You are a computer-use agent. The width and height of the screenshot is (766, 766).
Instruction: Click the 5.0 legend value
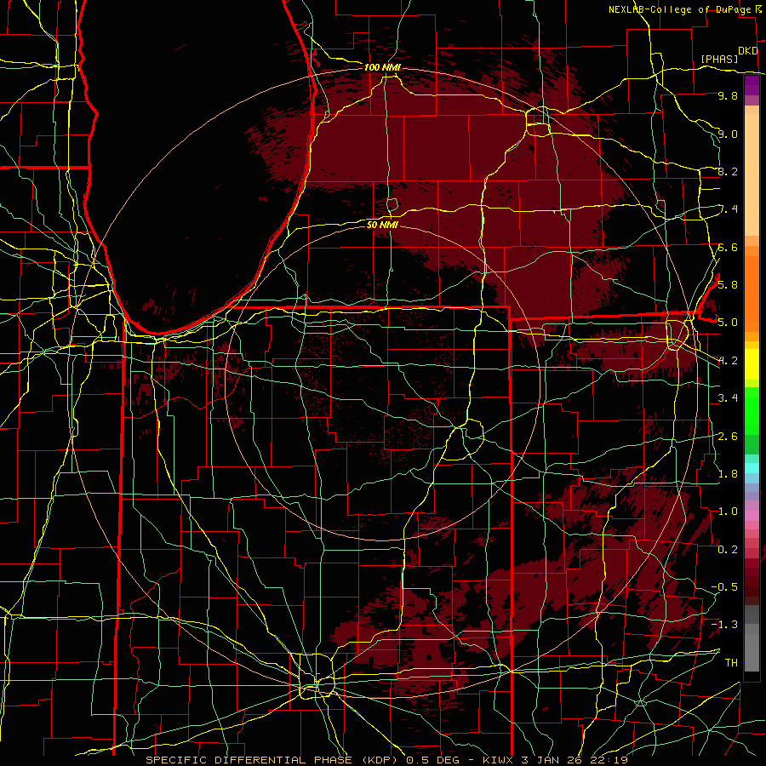[728, 323]
